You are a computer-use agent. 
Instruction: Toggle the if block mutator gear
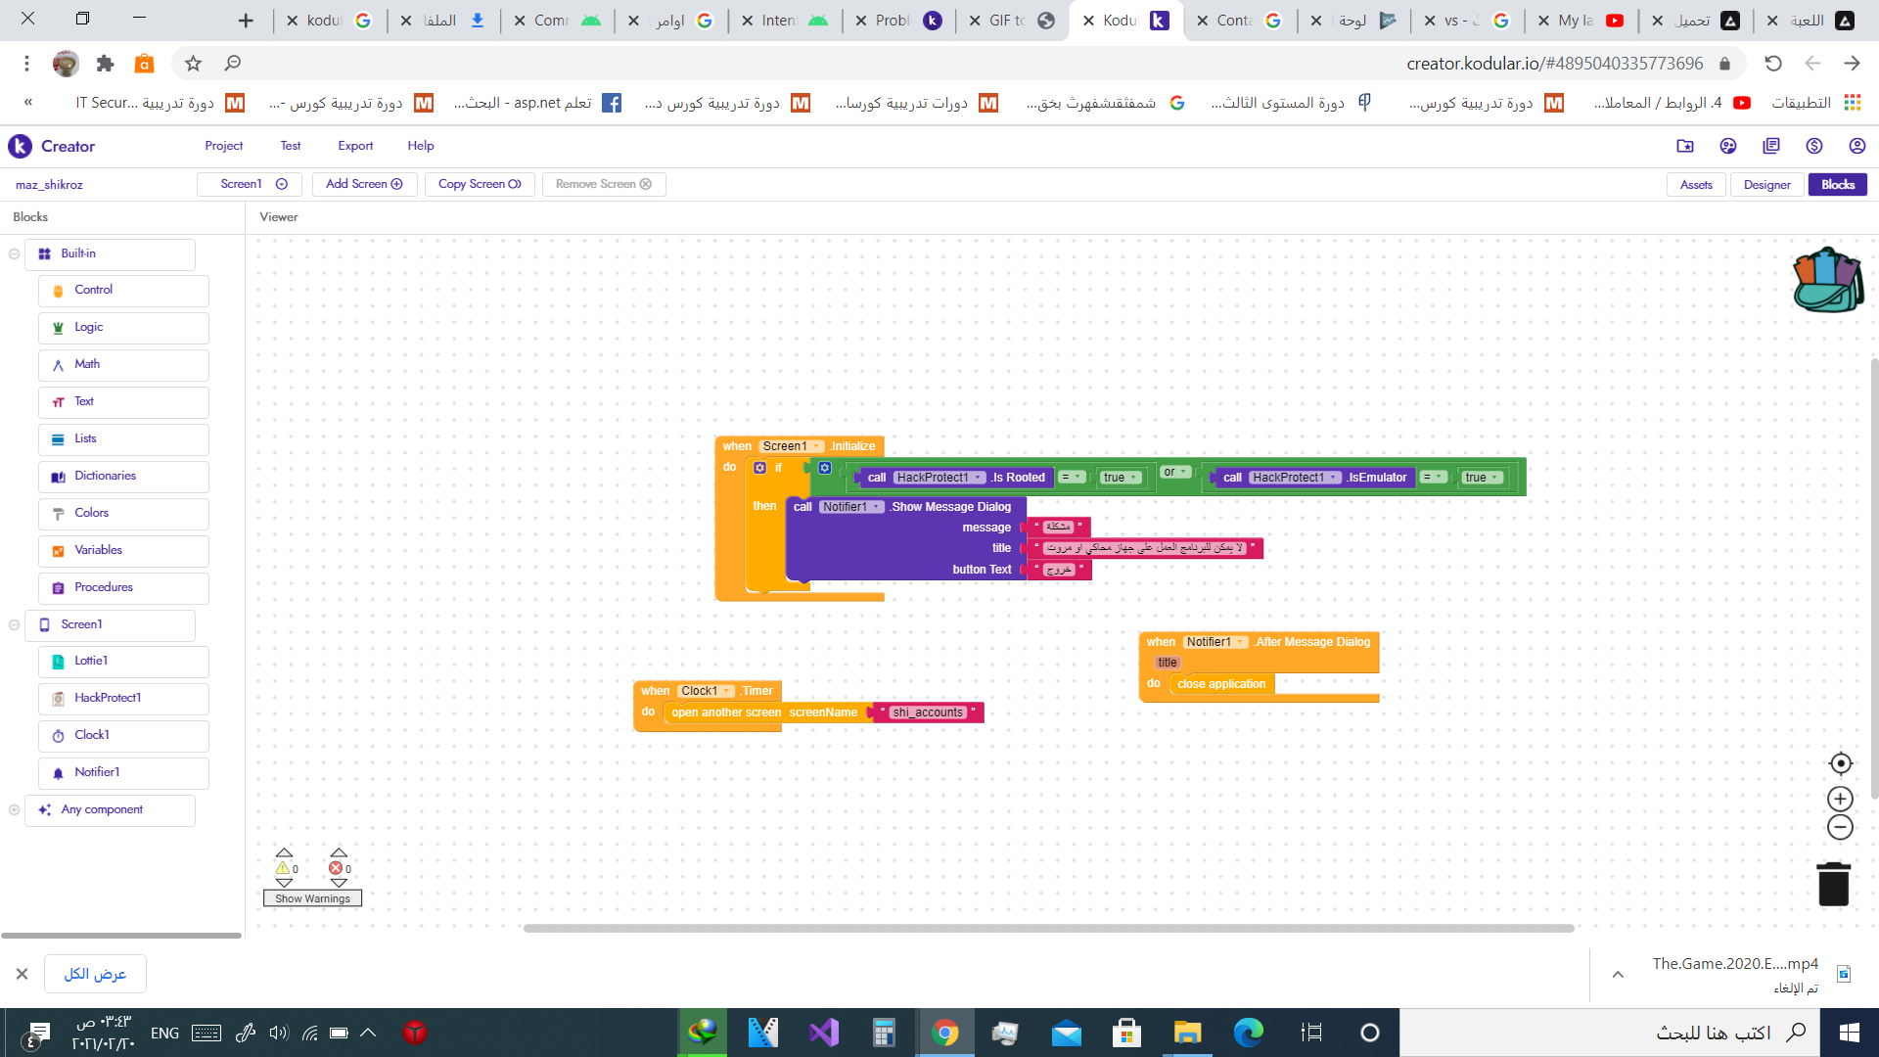[x=759, y=468]
